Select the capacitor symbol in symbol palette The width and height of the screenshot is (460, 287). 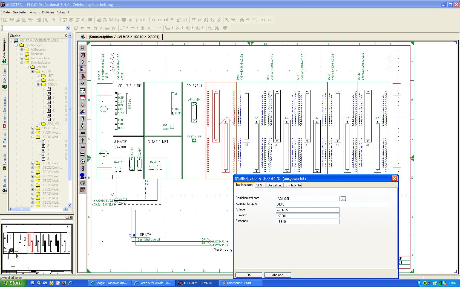tap(83, 147)
